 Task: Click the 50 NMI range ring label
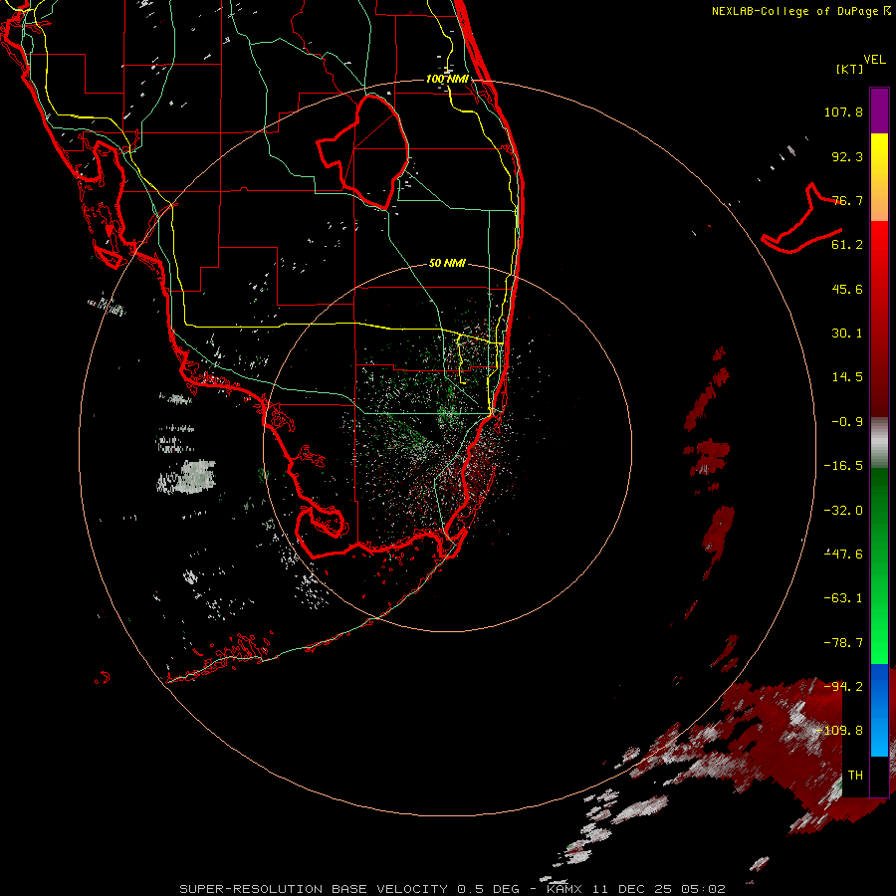447,264
